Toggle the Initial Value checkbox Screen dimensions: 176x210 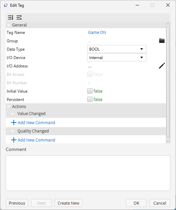click(90, 91)
